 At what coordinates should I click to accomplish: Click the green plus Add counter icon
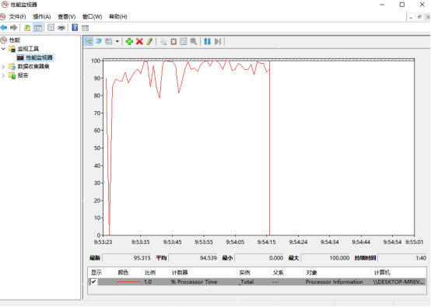coord(129,41)
